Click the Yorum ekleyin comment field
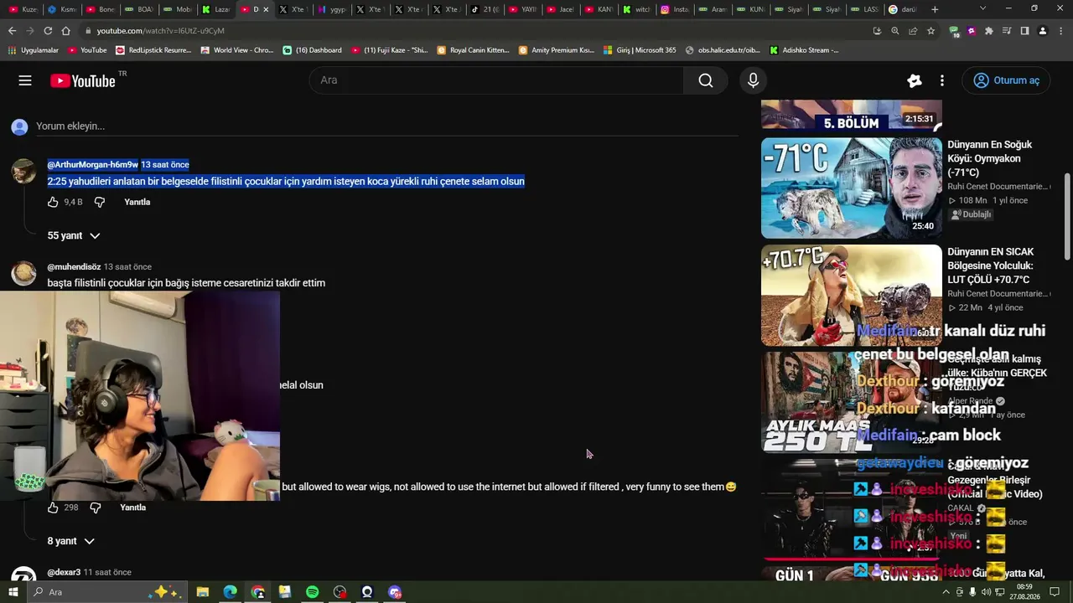The width and height of the screenshot is (1073, 603). (x=386, y=126)
